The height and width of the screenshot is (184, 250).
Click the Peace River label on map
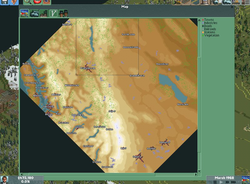point(162,64)
